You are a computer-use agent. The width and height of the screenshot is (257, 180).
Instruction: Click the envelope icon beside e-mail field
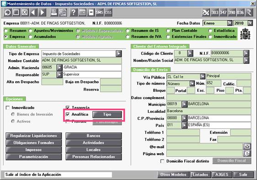click(247, 146)
